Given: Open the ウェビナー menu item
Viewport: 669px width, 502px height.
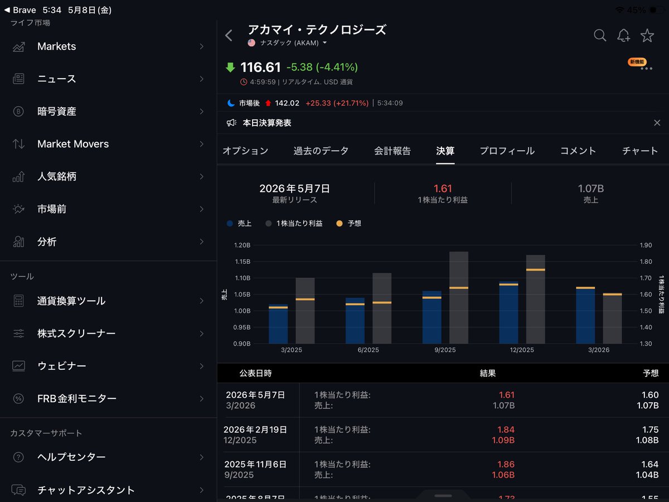Looking at the screenshot, I should click(x=108, y=366).
